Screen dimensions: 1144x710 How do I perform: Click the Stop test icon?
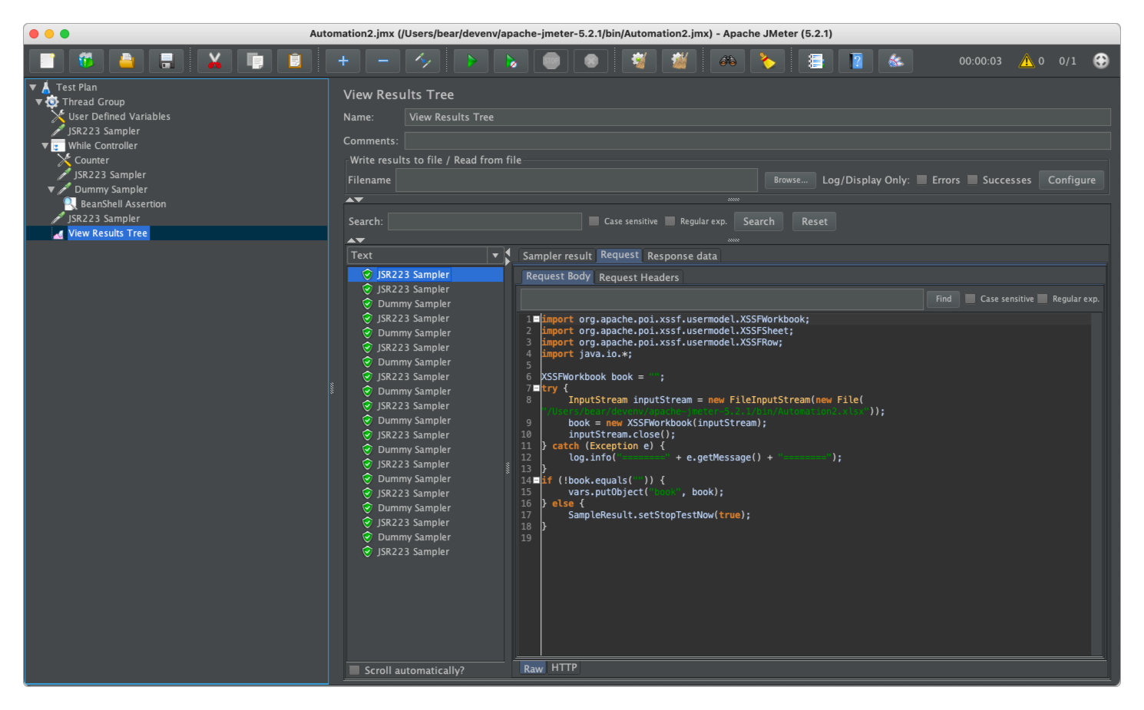[x=551, y=61]
